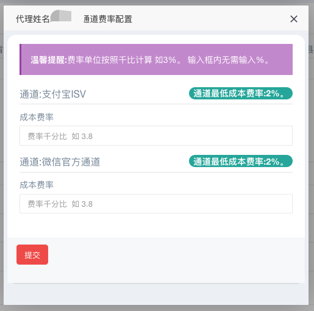Click the 成本费率 label under 微信官方通道
This screenshot has width=314, height=311.
[37, 185]
